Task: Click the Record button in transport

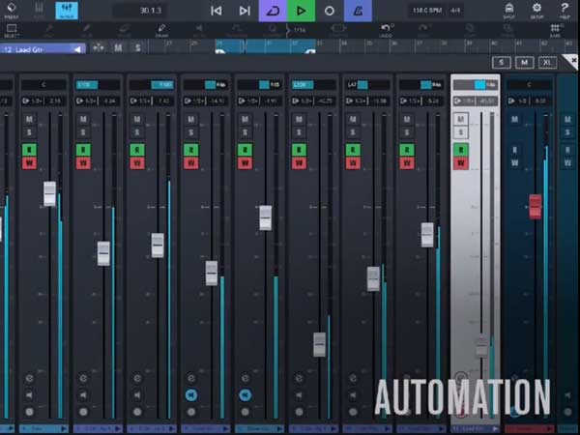Action: [330, 11]
